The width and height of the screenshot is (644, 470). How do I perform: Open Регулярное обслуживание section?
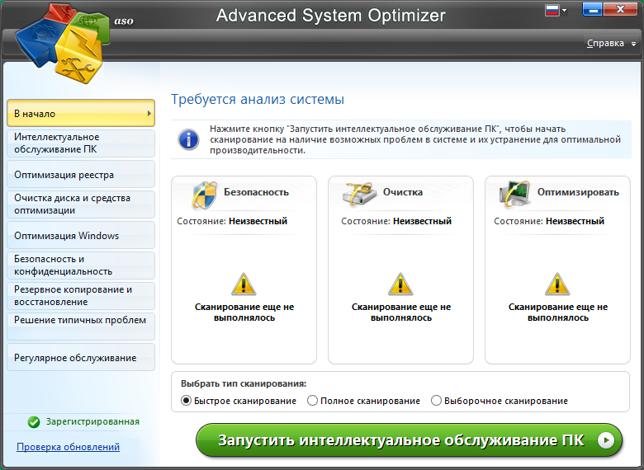pyautogui.click(x=81, y=357)
